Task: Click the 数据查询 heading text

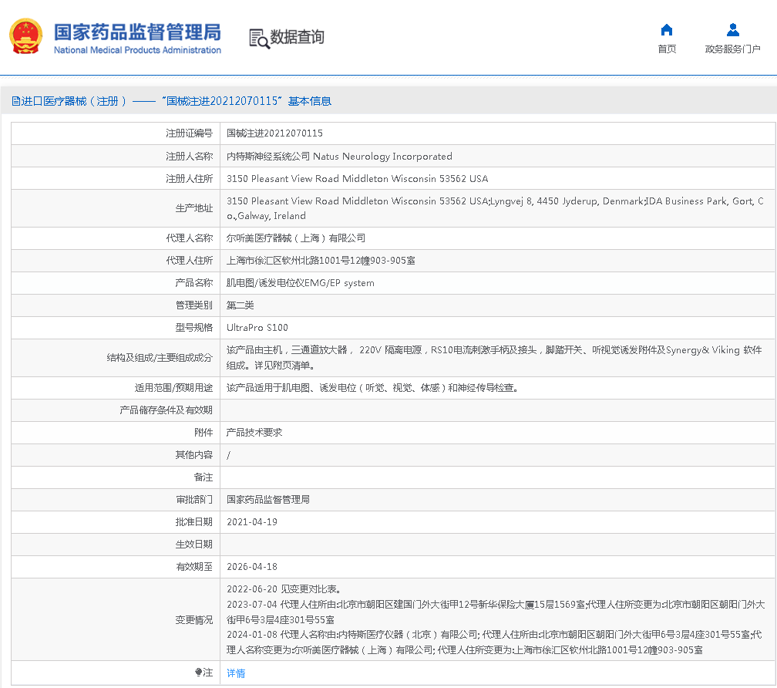Action: (x=298, y=37)
